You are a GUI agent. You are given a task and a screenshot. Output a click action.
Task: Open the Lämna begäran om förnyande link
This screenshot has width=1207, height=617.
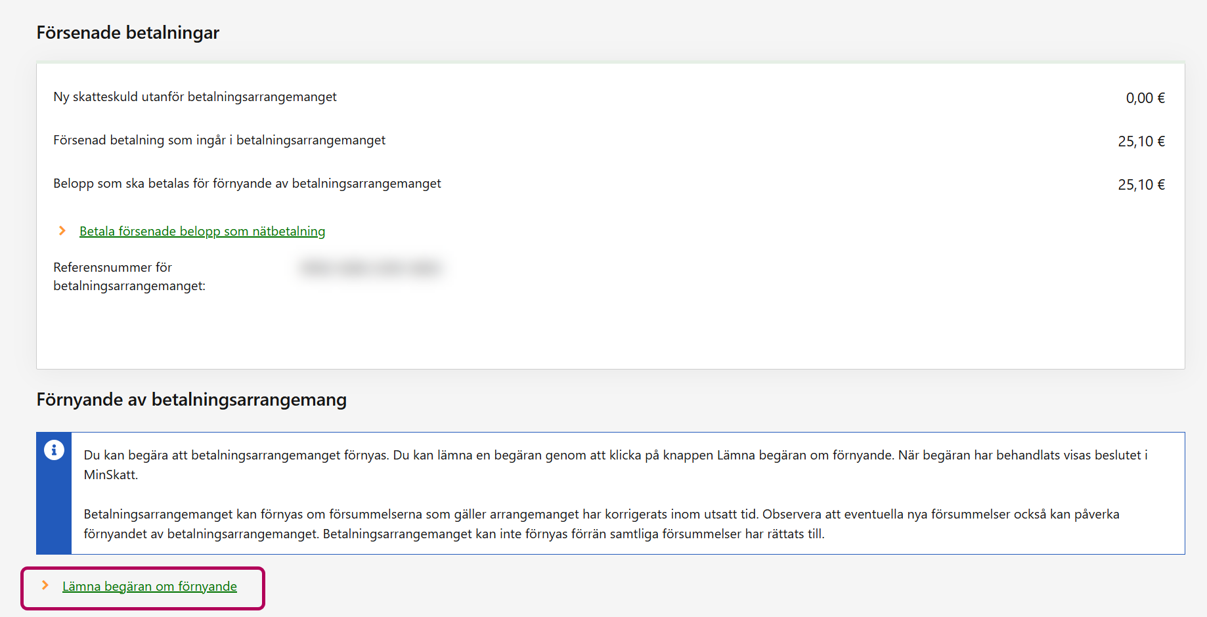(149, 586)
